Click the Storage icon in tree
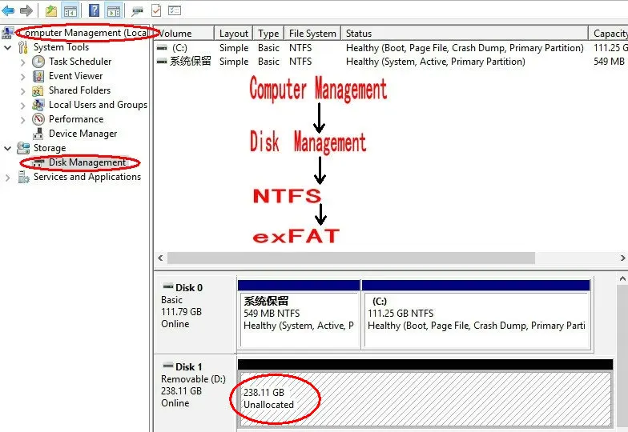 click(23, 148)
